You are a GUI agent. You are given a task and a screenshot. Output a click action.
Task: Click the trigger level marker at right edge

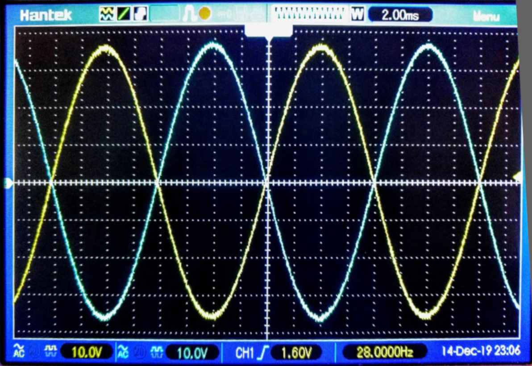point(517,177)
